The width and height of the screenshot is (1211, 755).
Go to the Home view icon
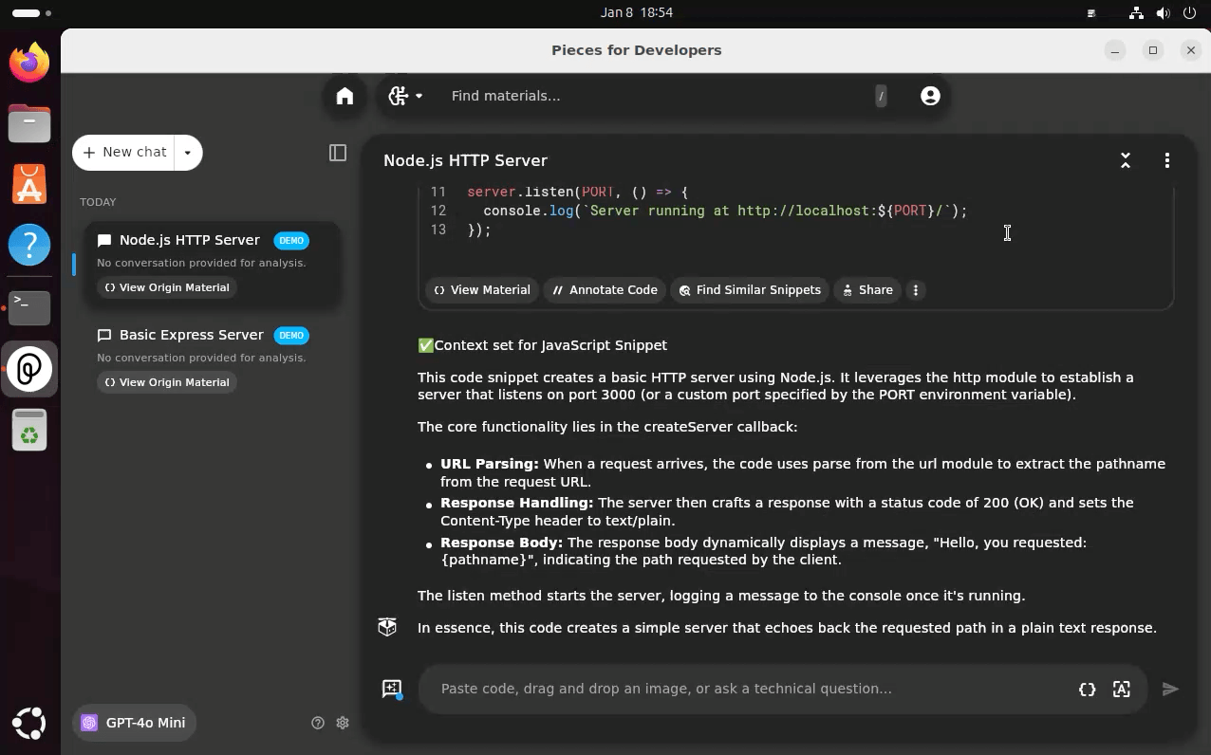click(x=345, y=96)
